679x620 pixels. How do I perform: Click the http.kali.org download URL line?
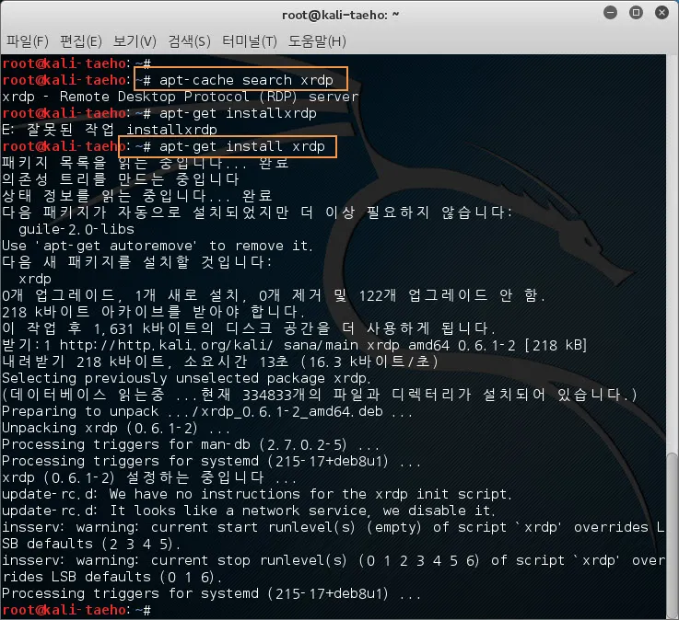pyautogui.click(x=295, y=345)
